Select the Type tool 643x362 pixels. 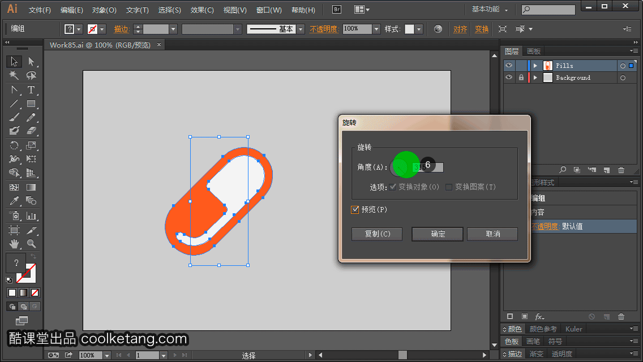31,90
